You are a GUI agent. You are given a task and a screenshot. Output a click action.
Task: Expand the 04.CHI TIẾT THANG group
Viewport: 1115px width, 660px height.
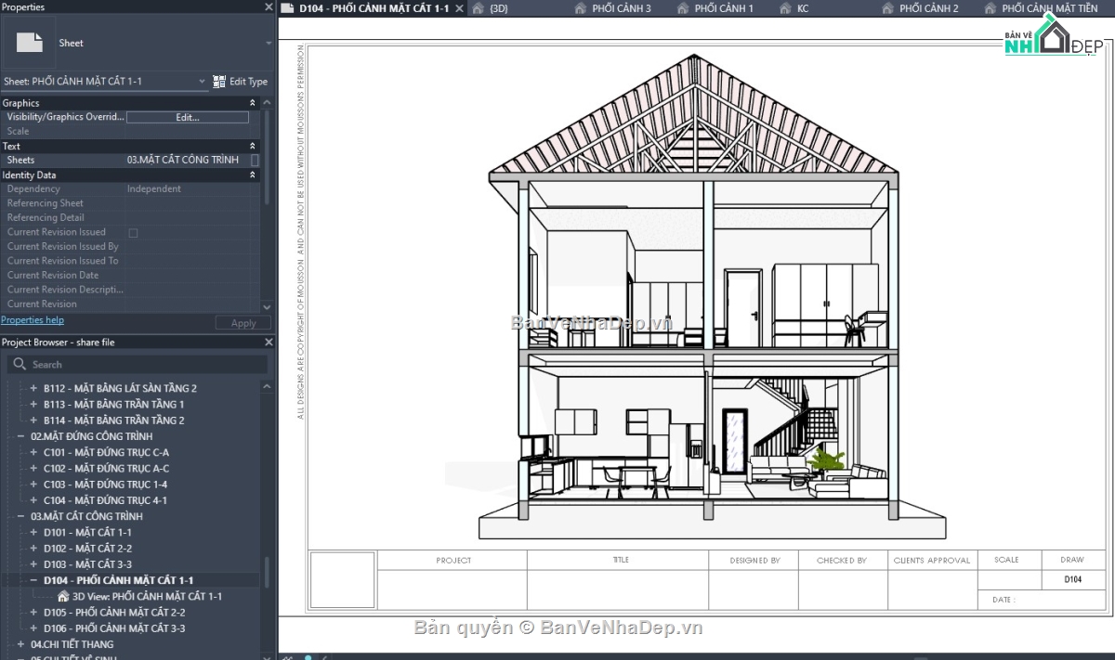[x=21, y=644]
